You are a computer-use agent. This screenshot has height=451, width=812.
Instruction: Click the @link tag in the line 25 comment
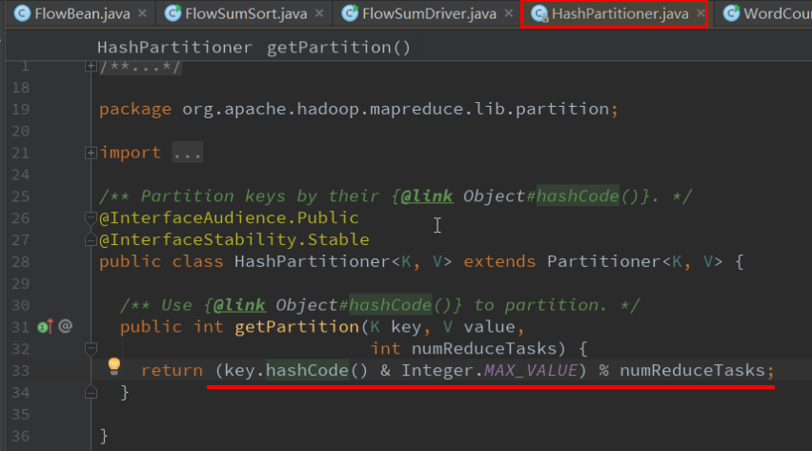point(427,196)
